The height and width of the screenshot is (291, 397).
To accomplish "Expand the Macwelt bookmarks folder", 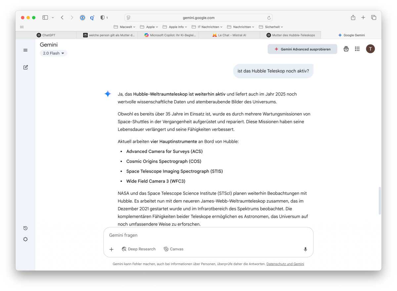I will [x=125, y=27].
